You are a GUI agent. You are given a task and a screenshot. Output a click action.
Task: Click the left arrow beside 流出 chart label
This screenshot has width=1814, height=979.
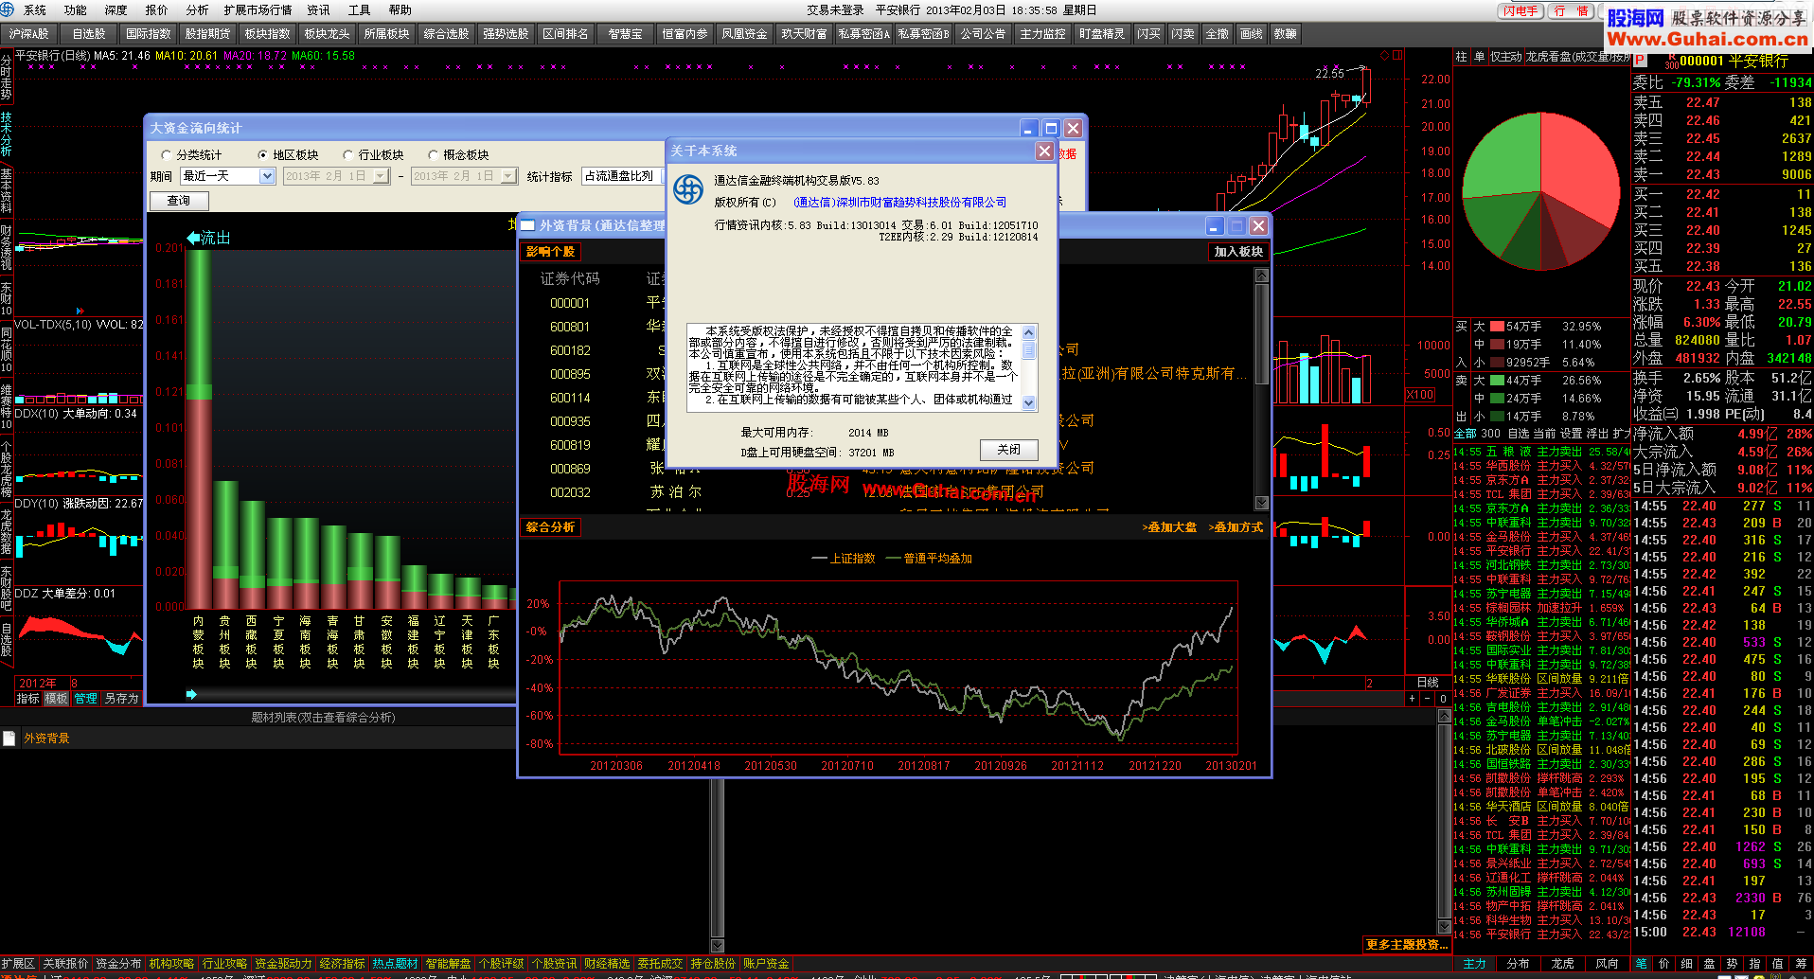pos(193,238)
